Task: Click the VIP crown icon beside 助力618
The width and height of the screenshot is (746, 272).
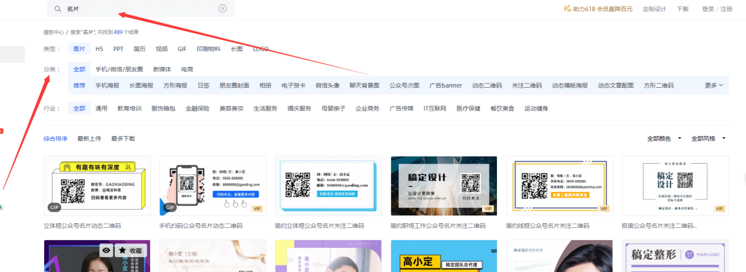Action: click(x=568, y=9)
